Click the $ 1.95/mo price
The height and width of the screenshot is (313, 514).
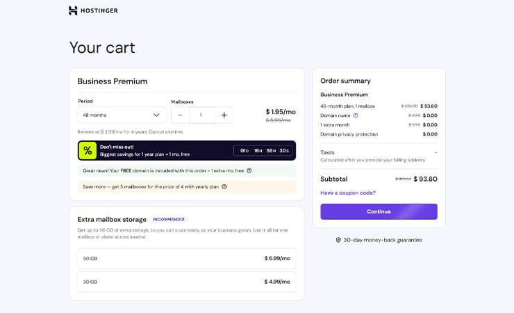281,112
